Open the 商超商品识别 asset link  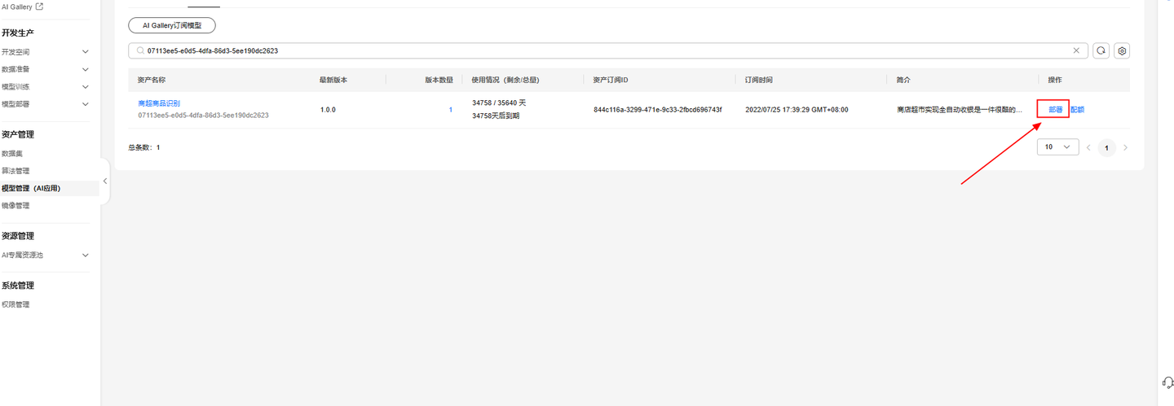tap(159, 103)
